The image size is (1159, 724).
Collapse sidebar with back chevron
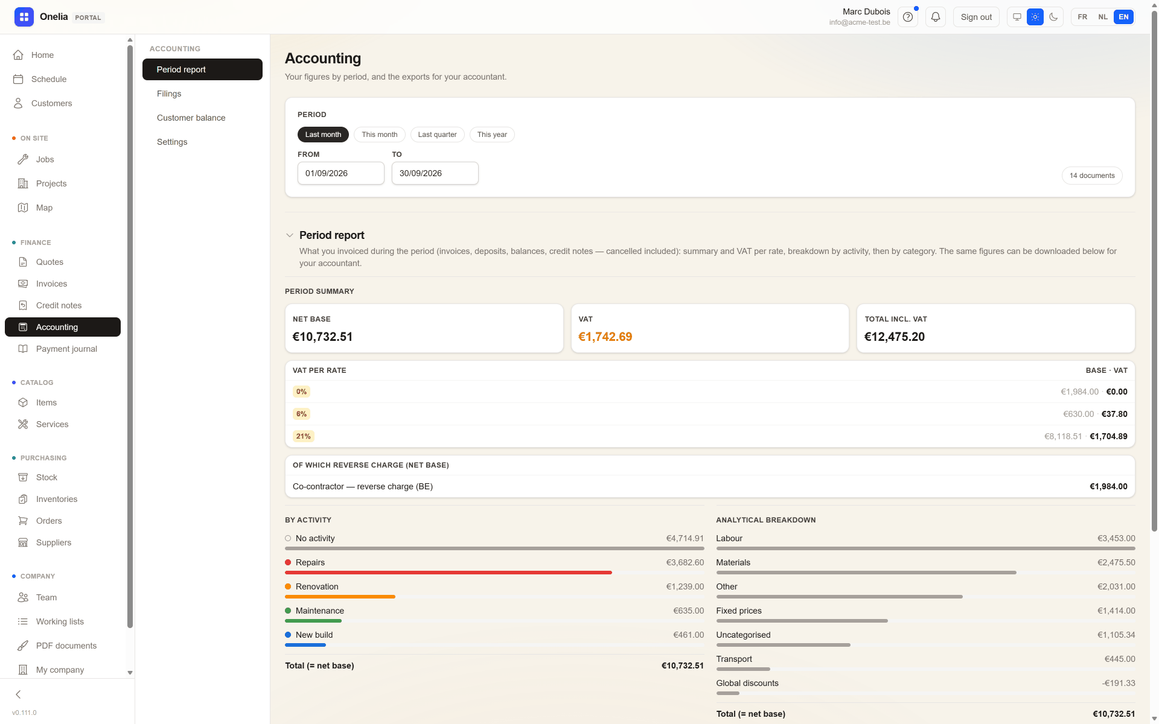point(18,694)
